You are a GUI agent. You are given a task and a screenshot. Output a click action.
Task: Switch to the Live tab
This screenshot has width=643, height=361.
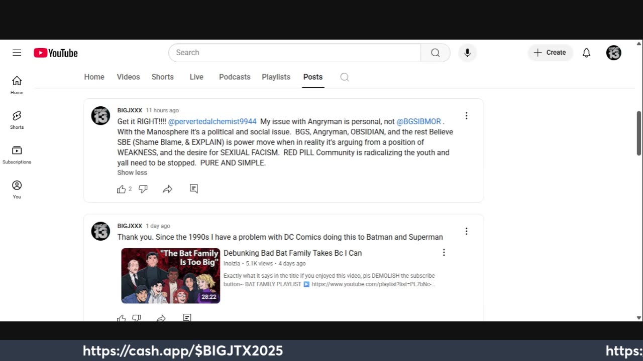coord(196,77)
